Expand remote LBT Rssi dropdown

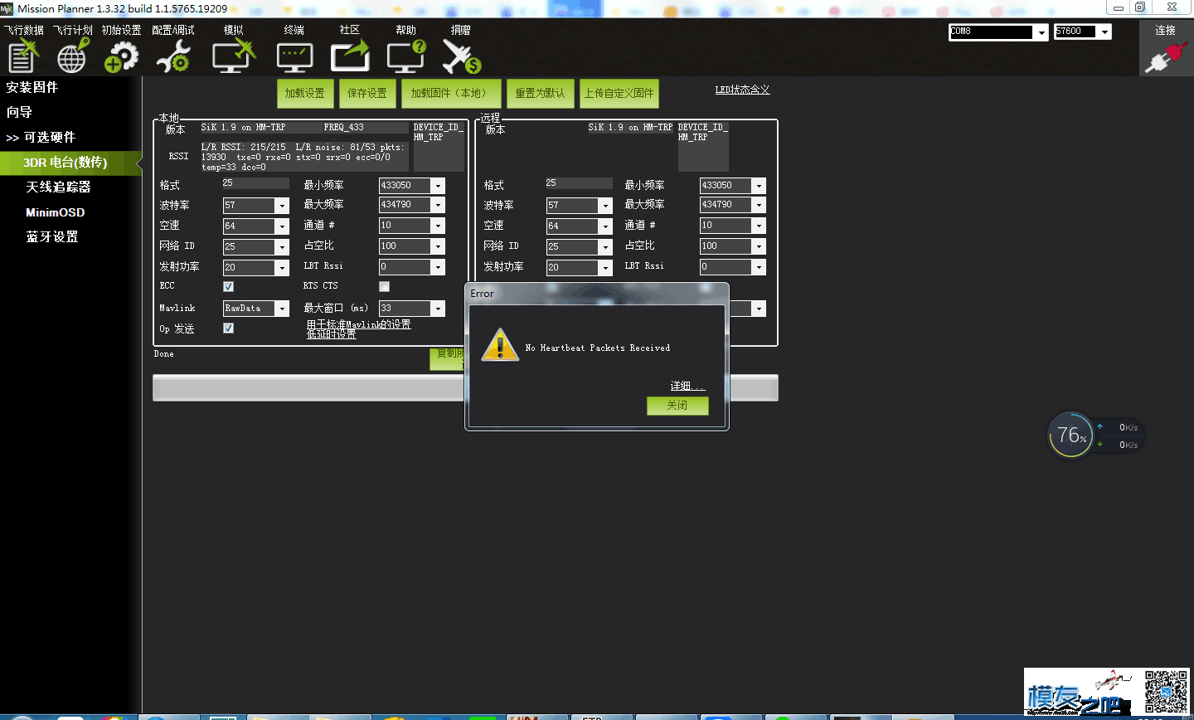[x=759, y=267]
